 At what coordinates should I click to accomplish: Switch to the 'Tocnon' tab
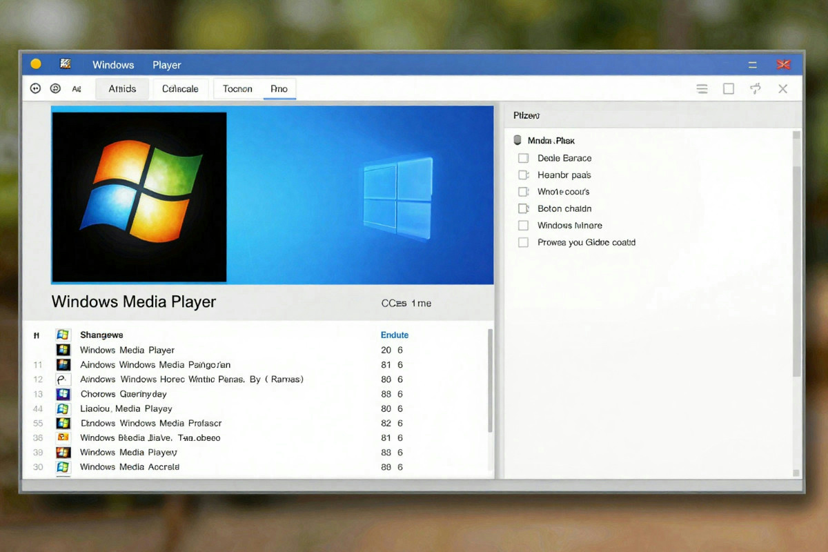[x=237, y=88]
